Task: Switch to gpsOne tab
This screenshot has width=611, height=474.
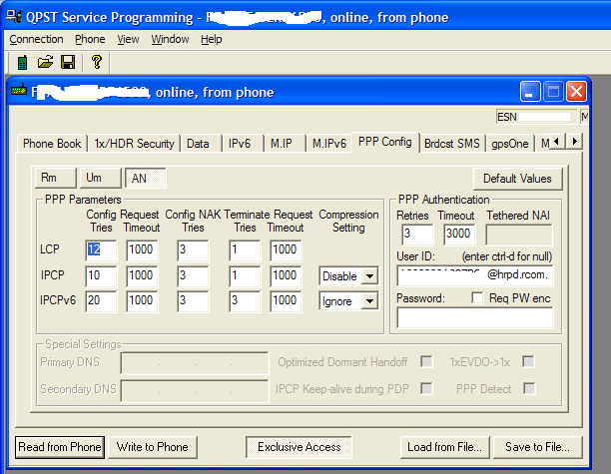Action: pos(510,144)
